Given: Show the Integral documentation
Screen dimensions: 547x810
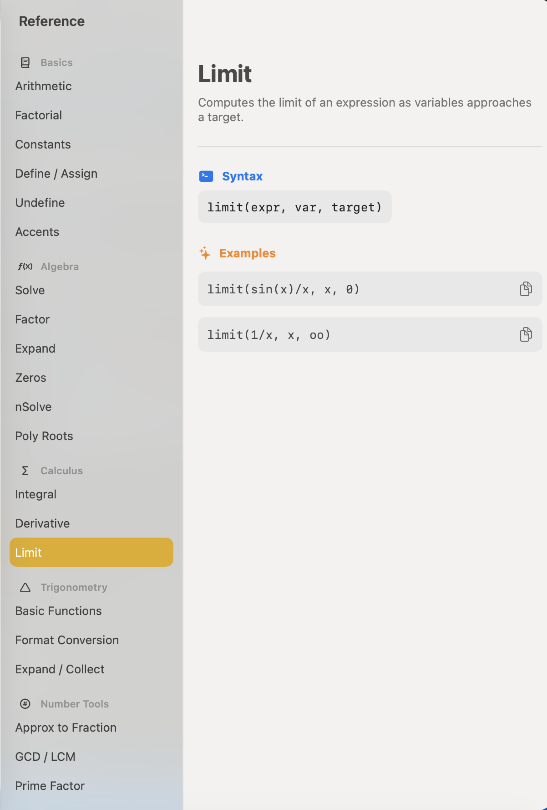Looking at the screenshot, I should pos(36,494).
